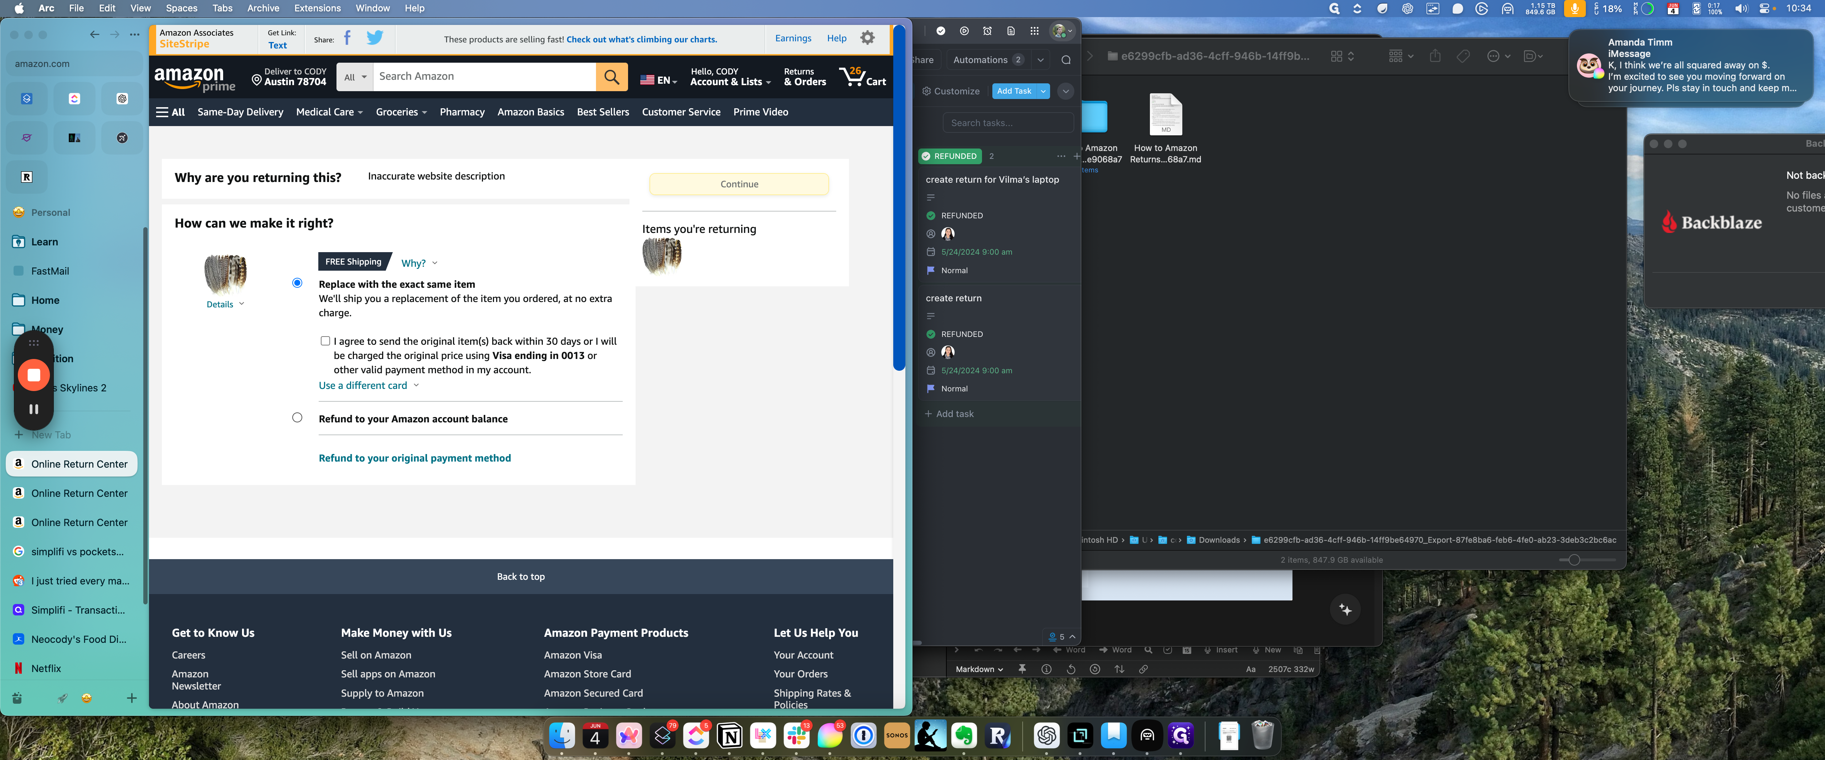Click the Search tasks field

[x=1007, y=123]
